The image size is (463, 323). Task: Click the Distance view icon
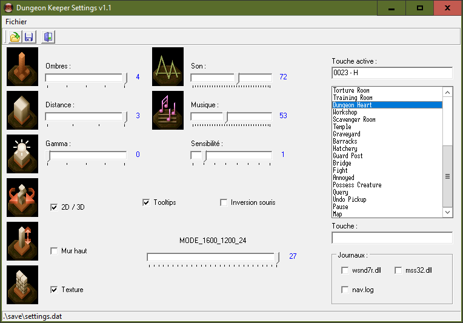[22, 111]
